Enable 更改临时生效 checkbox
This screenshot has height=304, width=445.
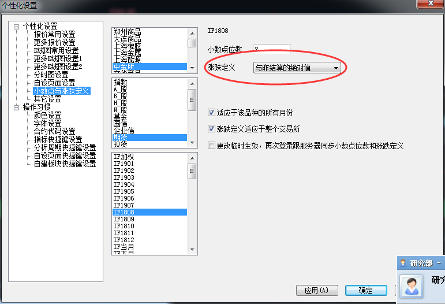click(211, 146)
